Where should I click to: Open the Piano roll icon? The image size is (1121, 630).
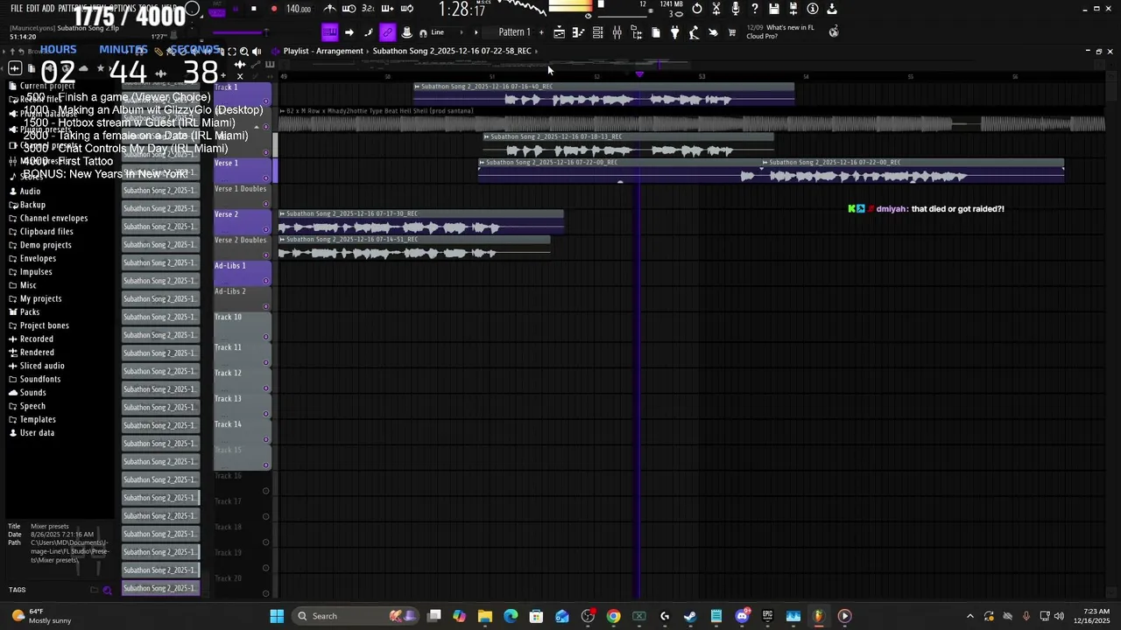[x=578, y=32]
